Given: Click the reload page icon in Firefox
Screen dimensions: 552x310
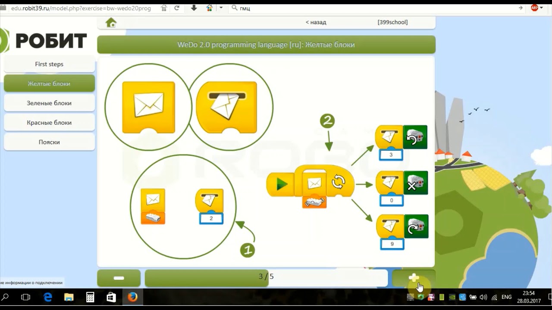Looking at the screenshot, I should coord(177,8).
